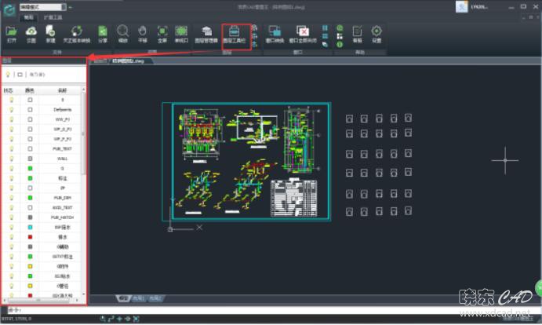Image resolution: width=542 pixels, height=325 pixels.
Task: Click the green color swatch of PUB_DIM layer
Action: click(30, 197)
